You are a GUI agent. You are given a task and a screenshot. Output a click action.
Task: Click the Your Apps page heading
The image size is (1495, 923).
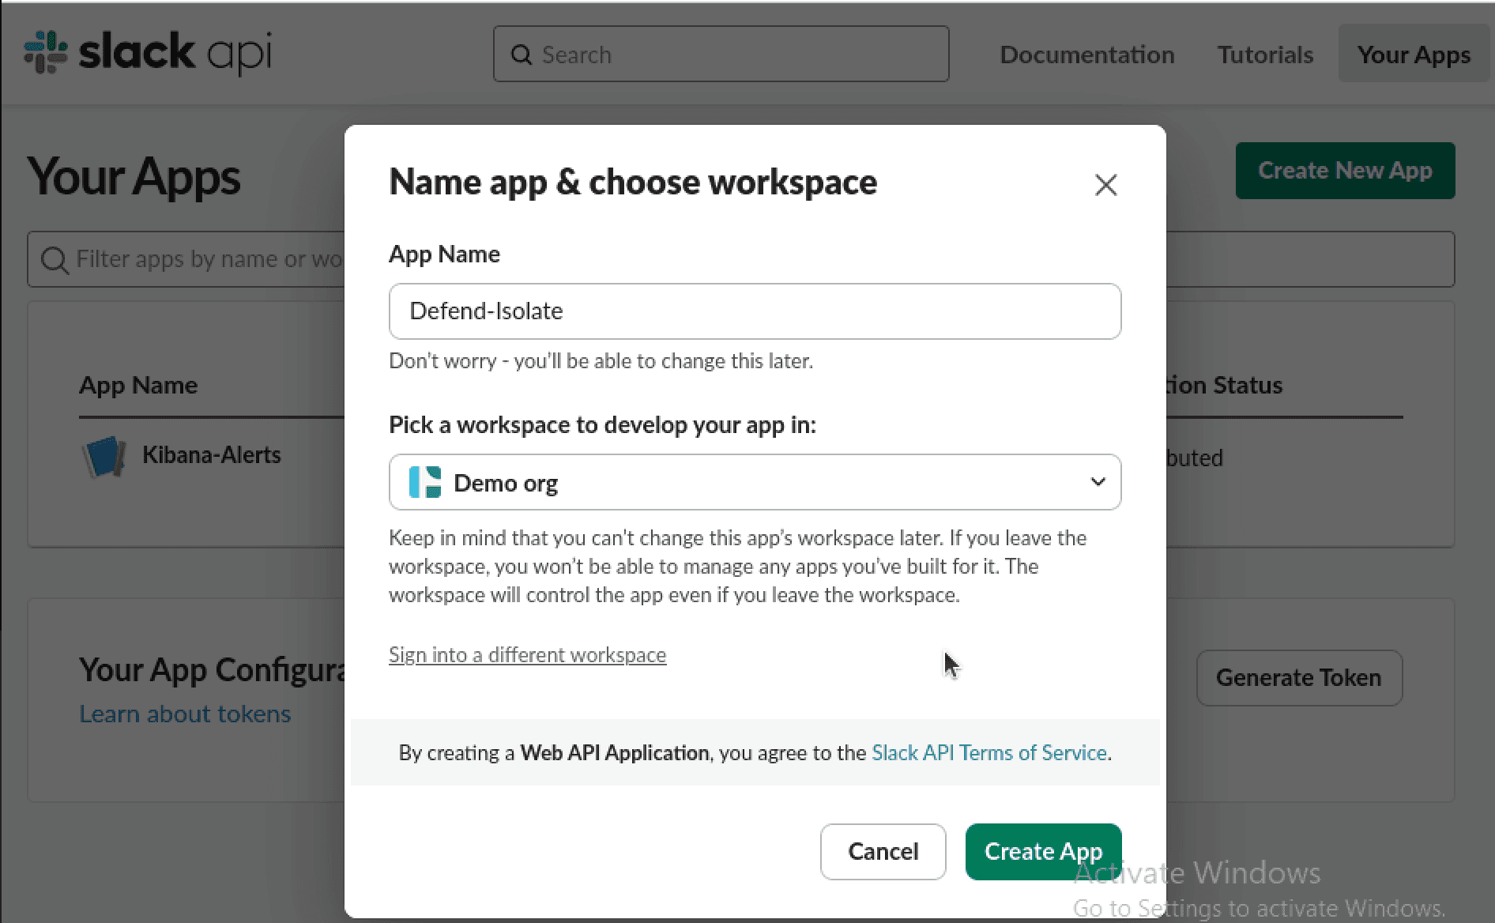click(x=134, y=175)
